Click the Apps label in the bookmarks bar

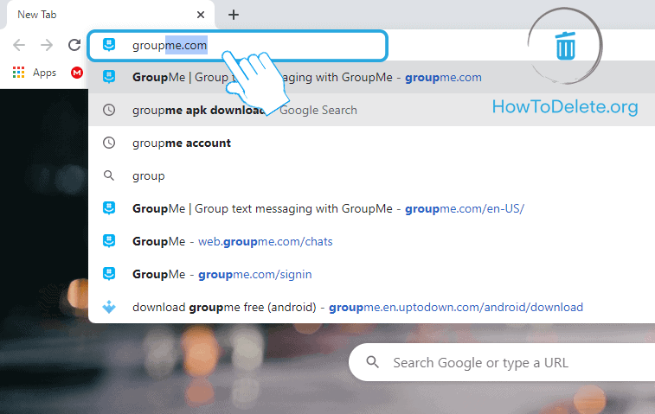(x=44, y=73)
